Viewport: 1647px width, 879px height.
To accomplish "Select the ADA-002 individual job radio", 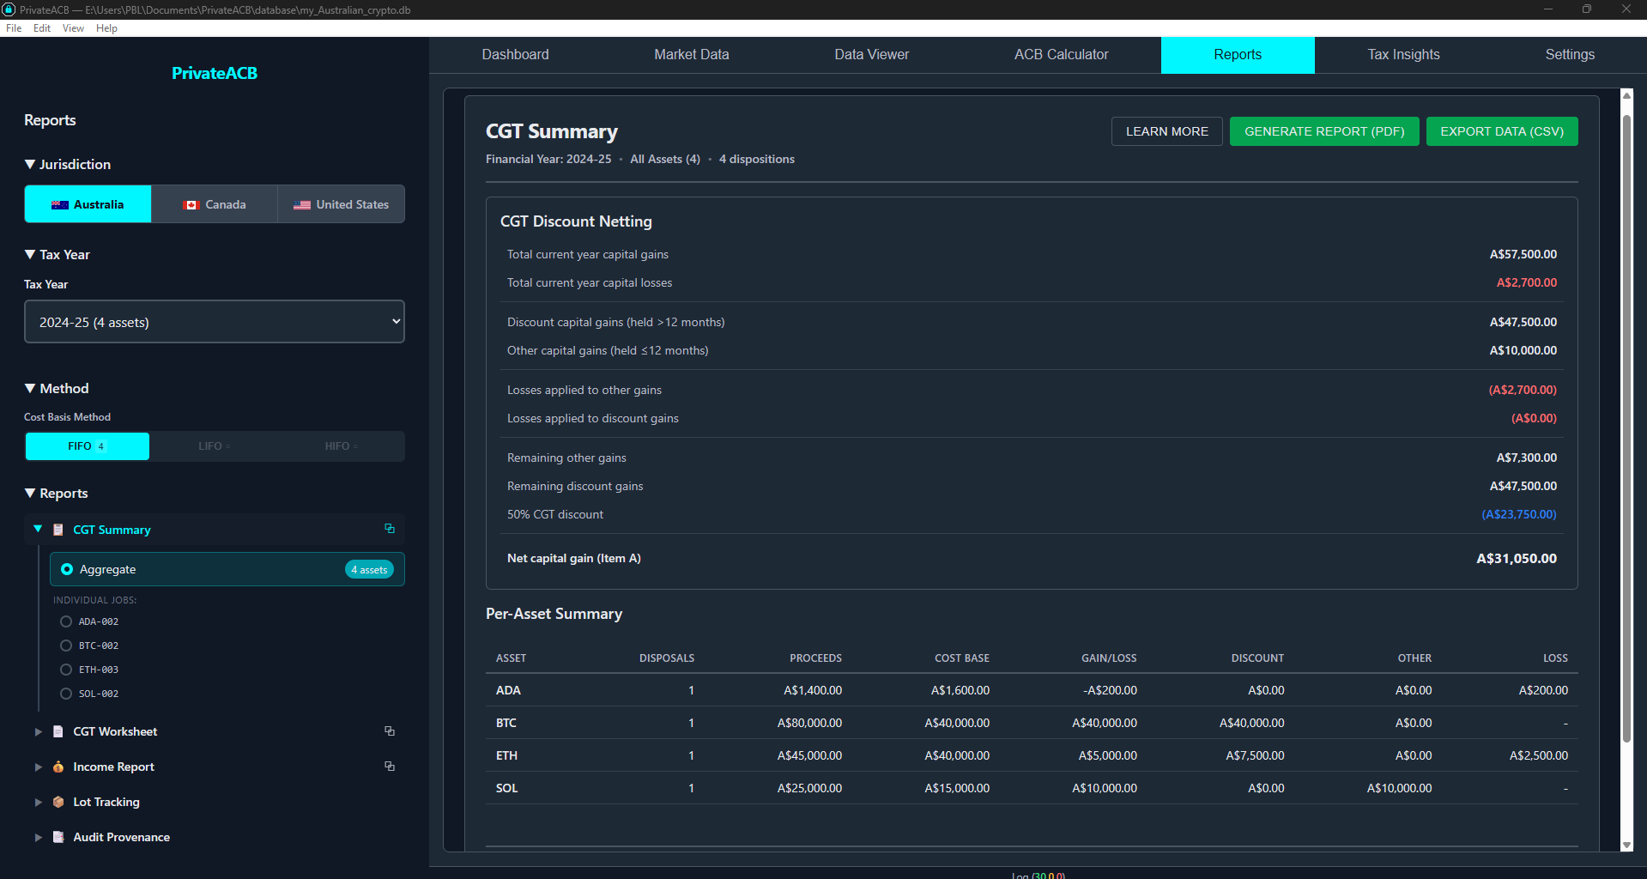I will click(x=66, y=621).
